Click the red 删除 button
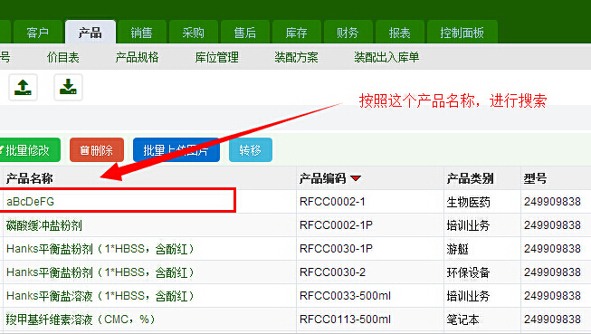 click(x=97, y=150)
